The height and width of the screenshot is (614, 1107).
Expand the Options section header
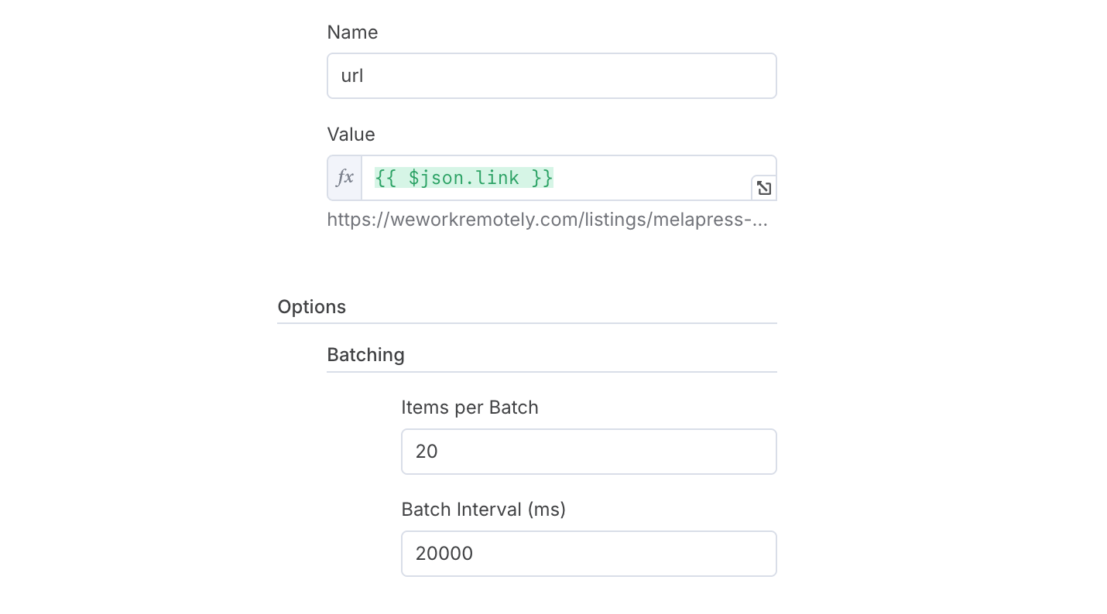click(311, 306)
